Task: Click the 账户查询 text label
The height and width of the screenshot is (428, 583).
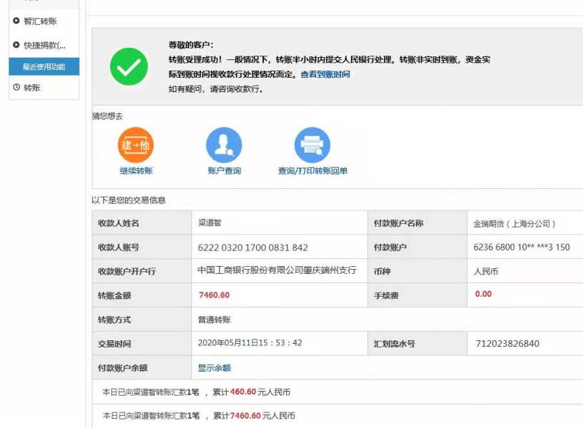Action: pos(224,170)
